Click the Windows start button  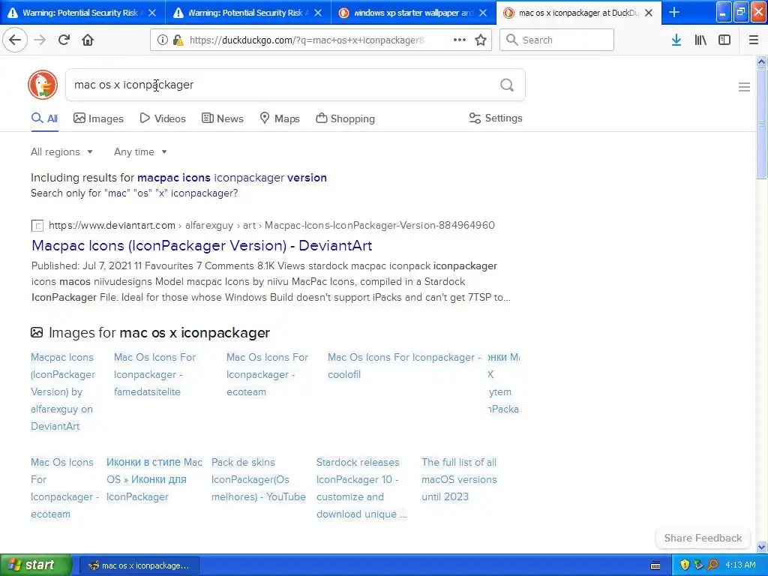tap(36, 565)
